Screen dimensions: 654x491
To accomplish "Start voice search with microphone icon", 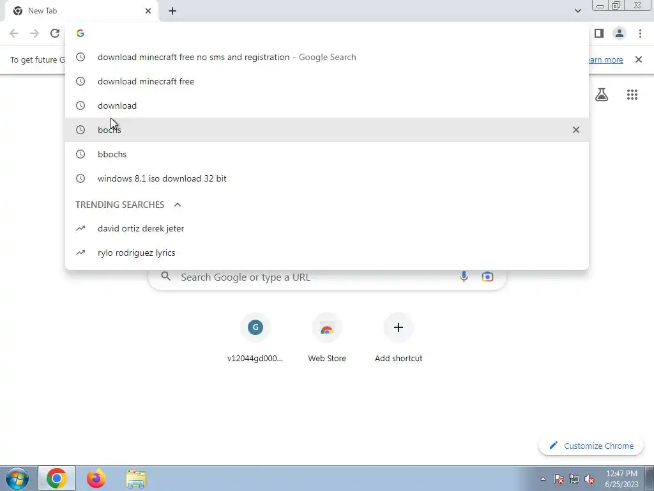I will coord(464,277).
